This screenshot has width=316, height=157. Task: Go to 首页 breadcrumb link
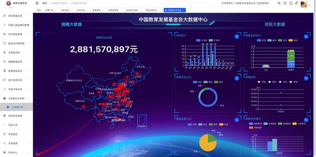(45, 3)
